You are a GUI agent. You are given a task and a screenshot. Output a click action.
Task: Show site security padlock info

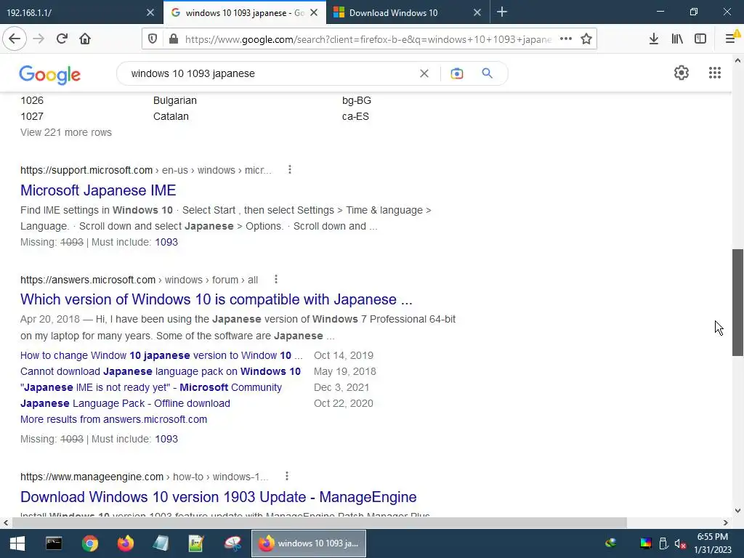[174, 39]
